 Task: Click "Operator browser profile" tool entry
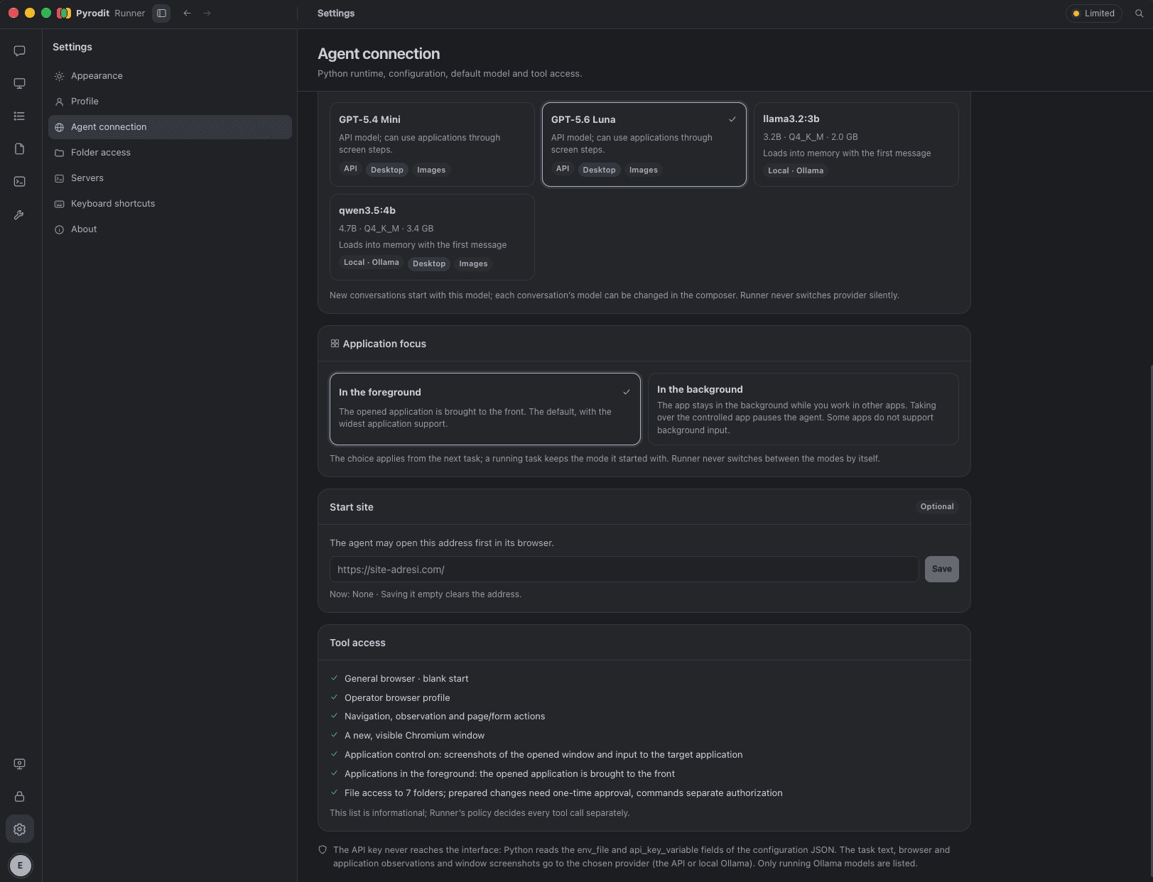397,698
